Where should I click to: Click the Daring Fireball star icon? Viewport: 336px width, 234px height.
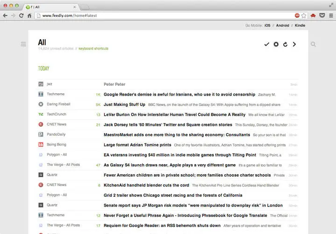click(x=41, y=104)
